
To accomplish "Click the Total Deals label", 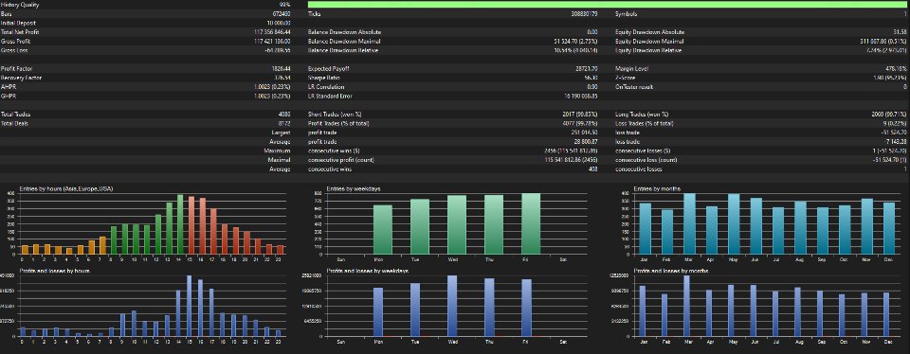I will coord(14,123).
